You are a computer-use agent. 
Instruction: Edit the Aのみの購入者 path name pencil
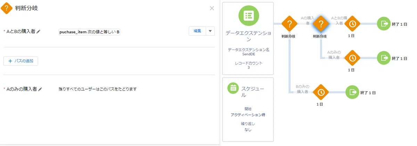click(x=40, y=89)
